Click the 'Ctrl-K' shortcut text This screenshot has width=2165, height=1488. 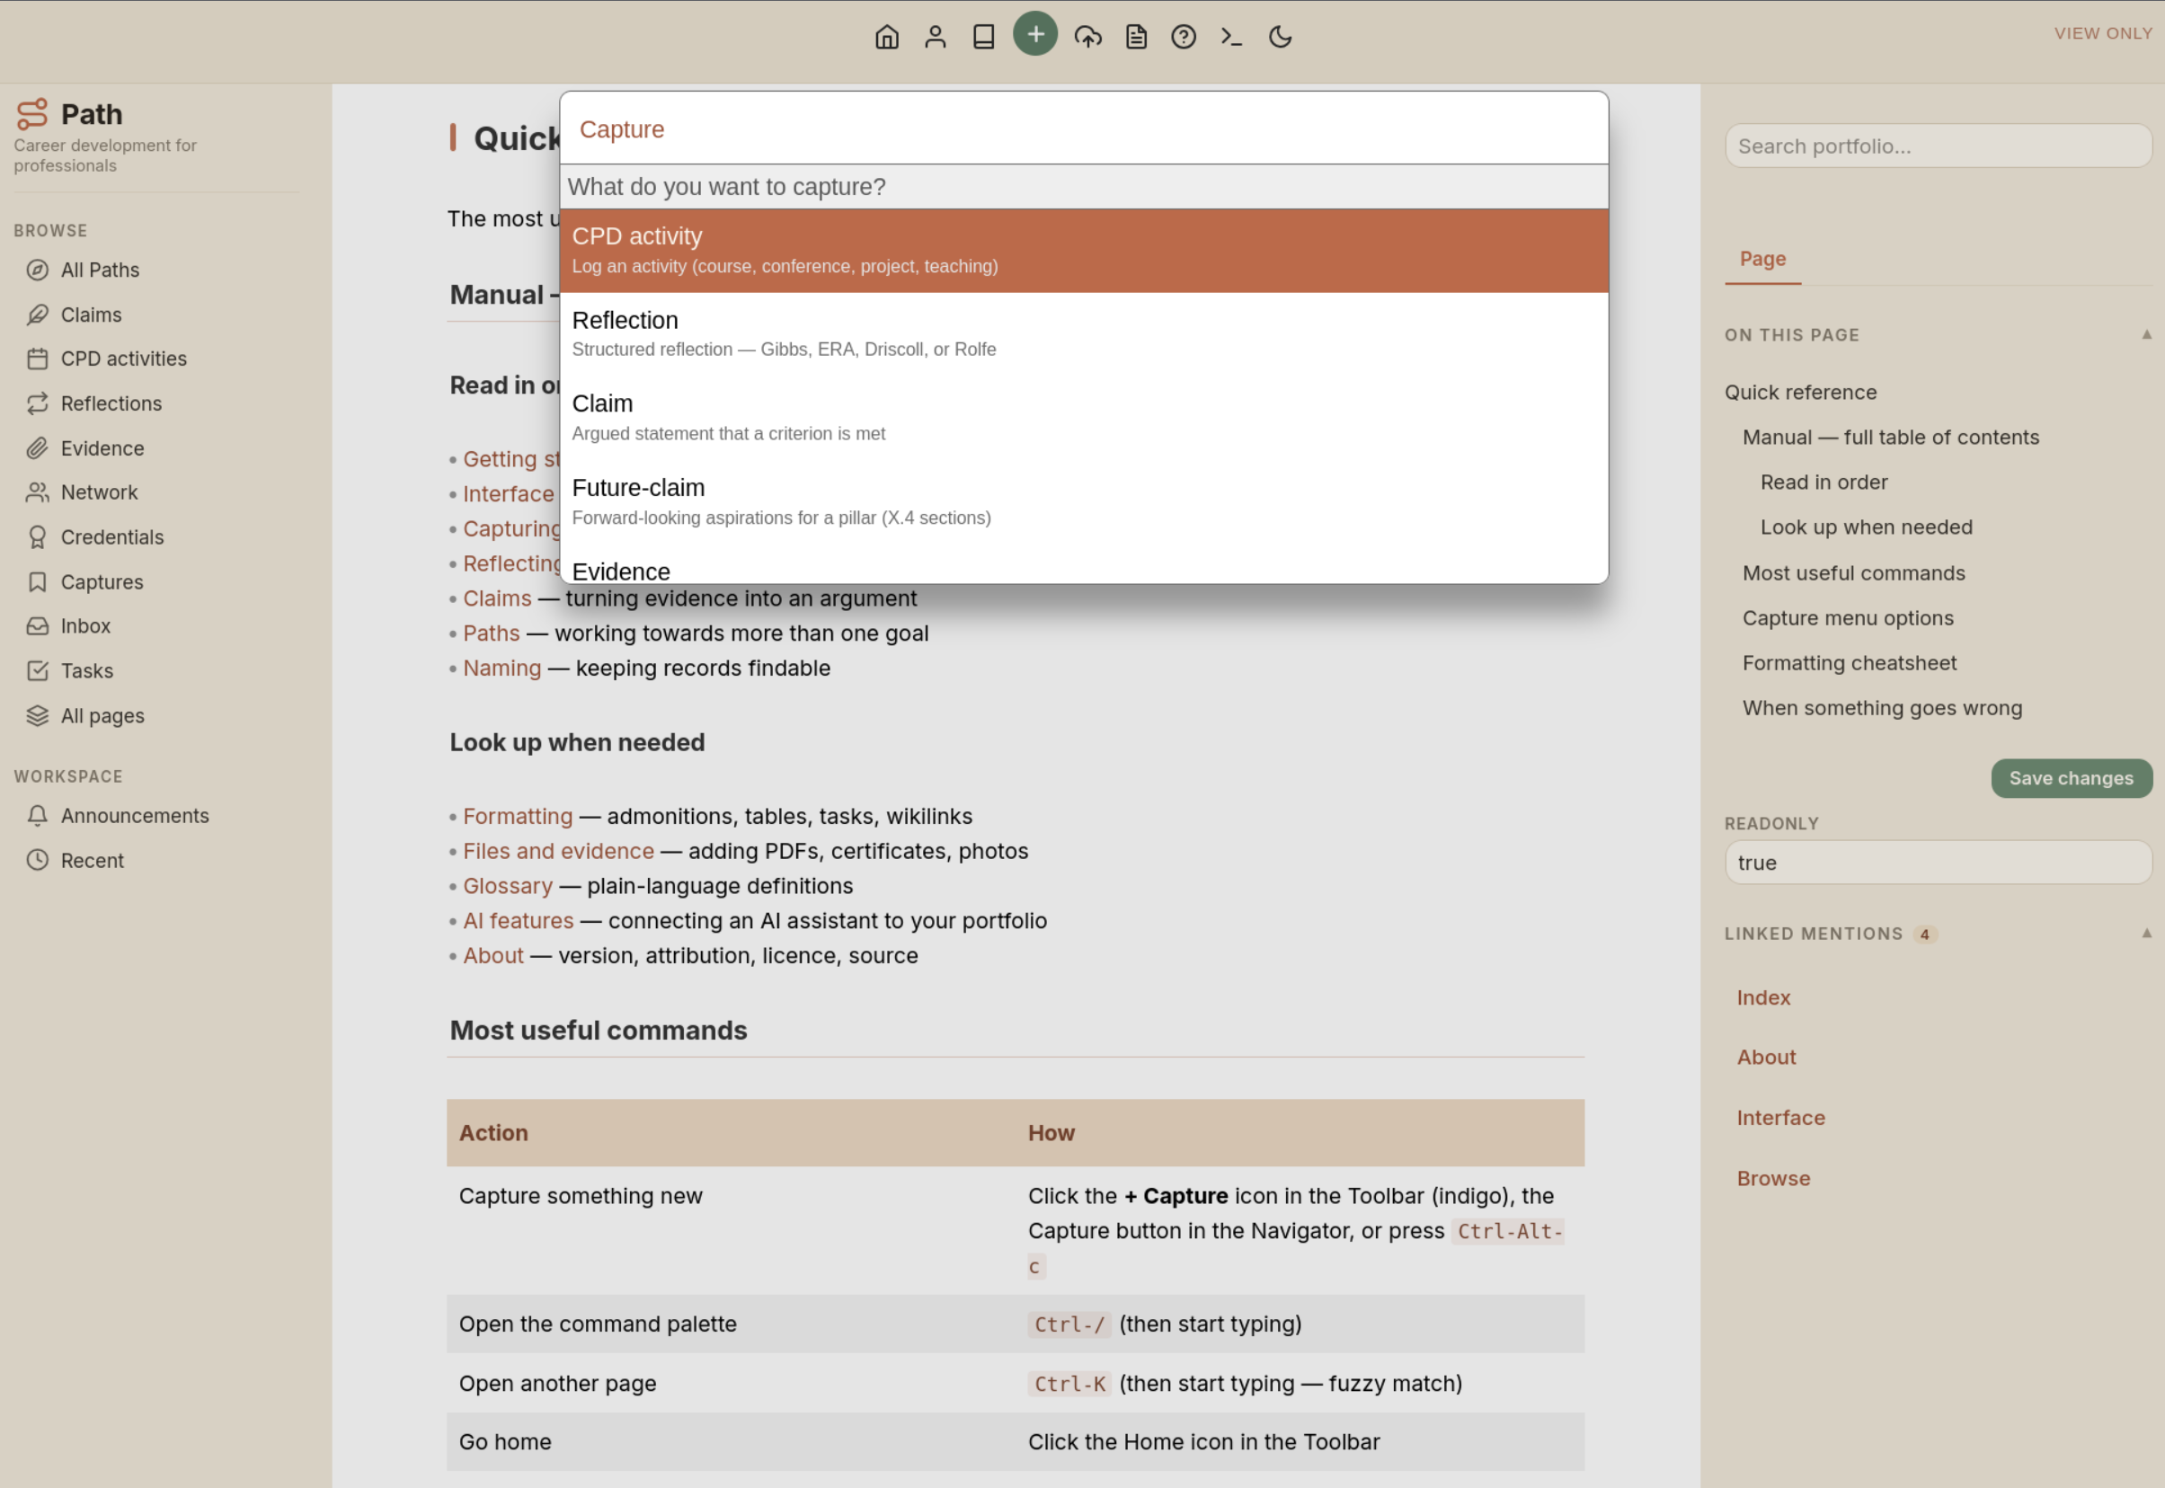click(1069, 1384)
